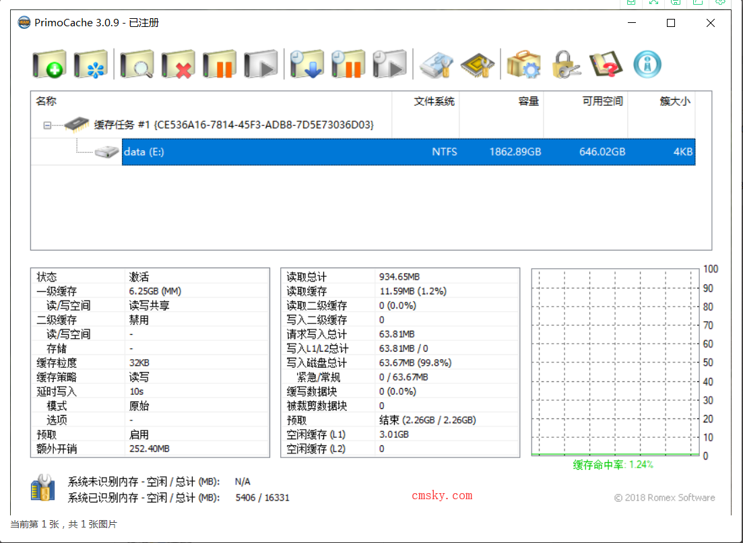The height and width of the screenshot is (543, 743).
Task: Click the 6.25GB (MM) level-1 cache value
Action: pos(155,291)
